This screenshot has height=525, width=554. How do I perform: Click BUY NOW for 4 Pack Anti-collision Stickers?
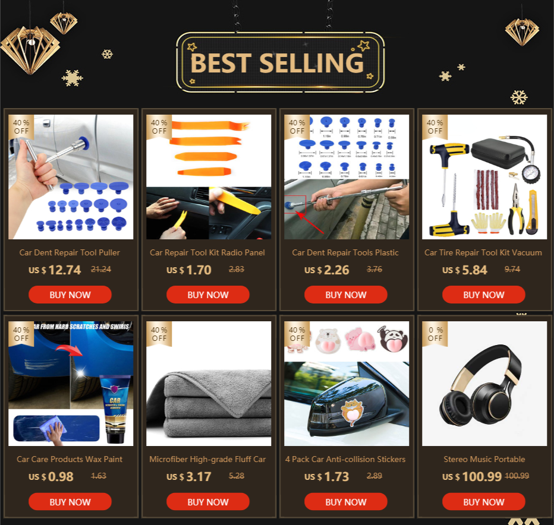click(345, 501)
